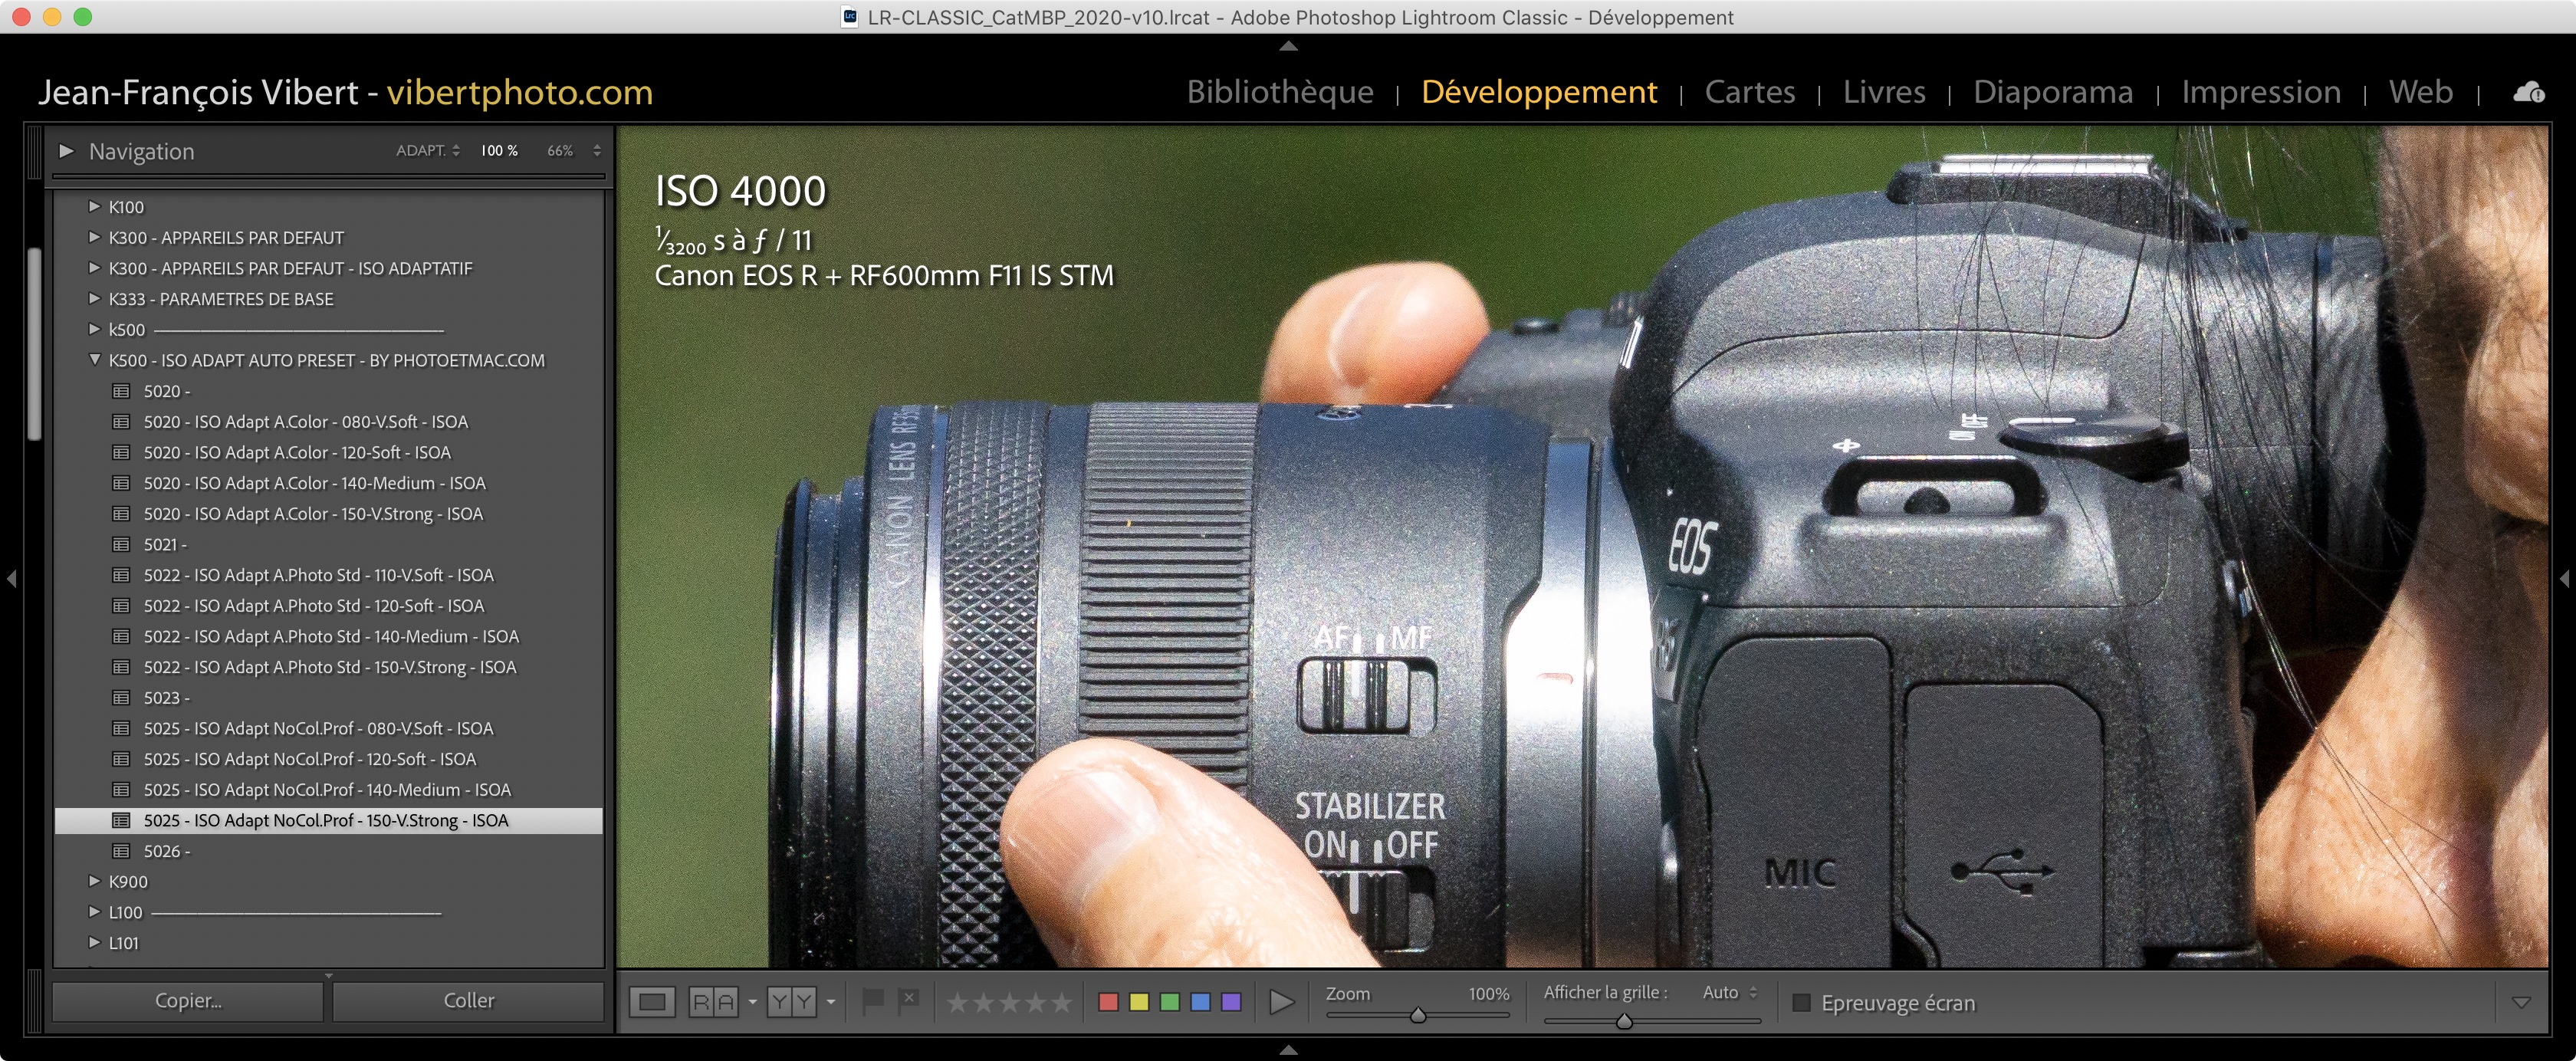Apply the red color label
Screen dimensions: 2576x1061
pos(1108,1002)
